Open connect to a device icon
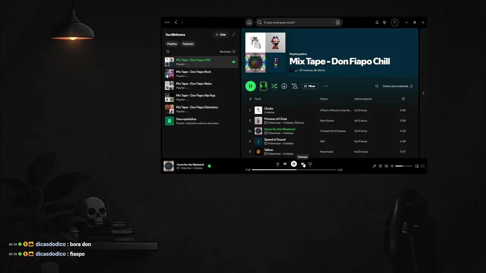Screen dimensions: 486x273 pos(387,166)
